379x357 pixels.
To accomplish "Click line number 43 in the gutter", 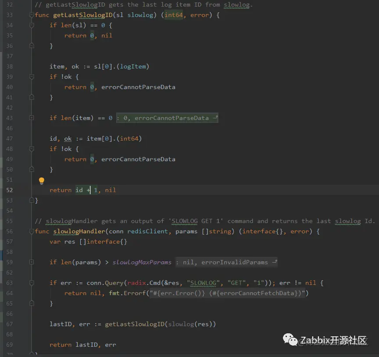I will tap(9, 118).
